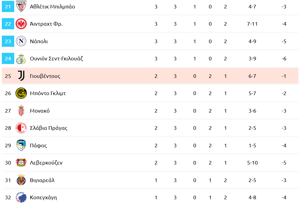The width and height of the screenshot is (299, 205).
Task: Click the Athletic Bilbao club crest
Action: (21, 6)
